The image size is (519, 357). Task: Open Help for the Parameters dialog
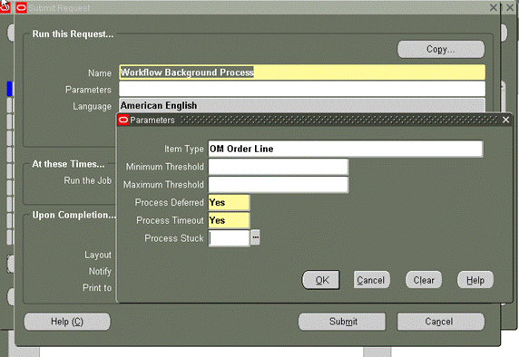(x=475, y=280)
